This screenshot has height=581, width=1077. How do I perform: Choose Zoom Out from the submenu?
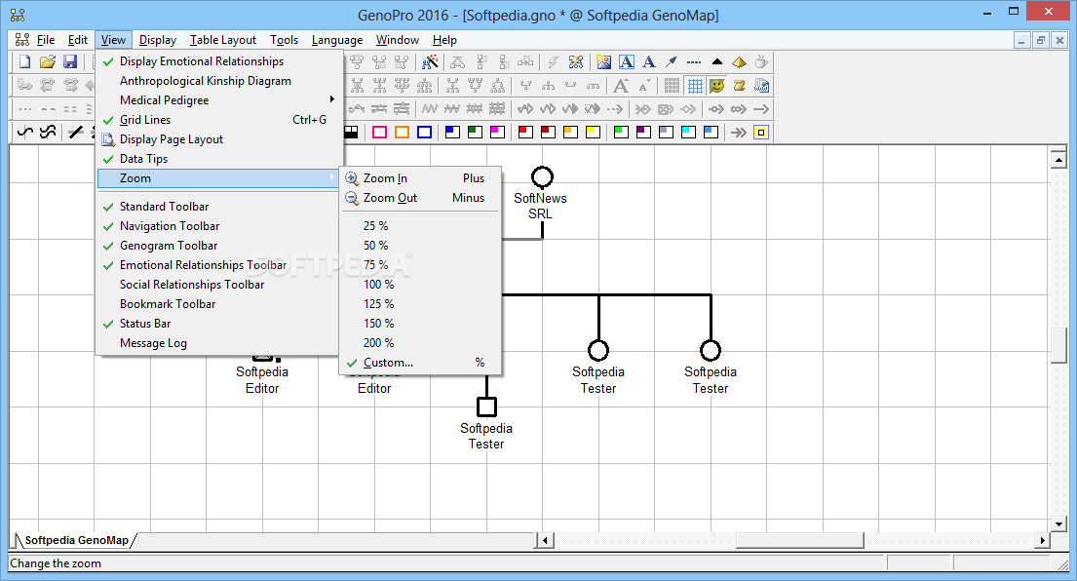(x=420, y=198)
